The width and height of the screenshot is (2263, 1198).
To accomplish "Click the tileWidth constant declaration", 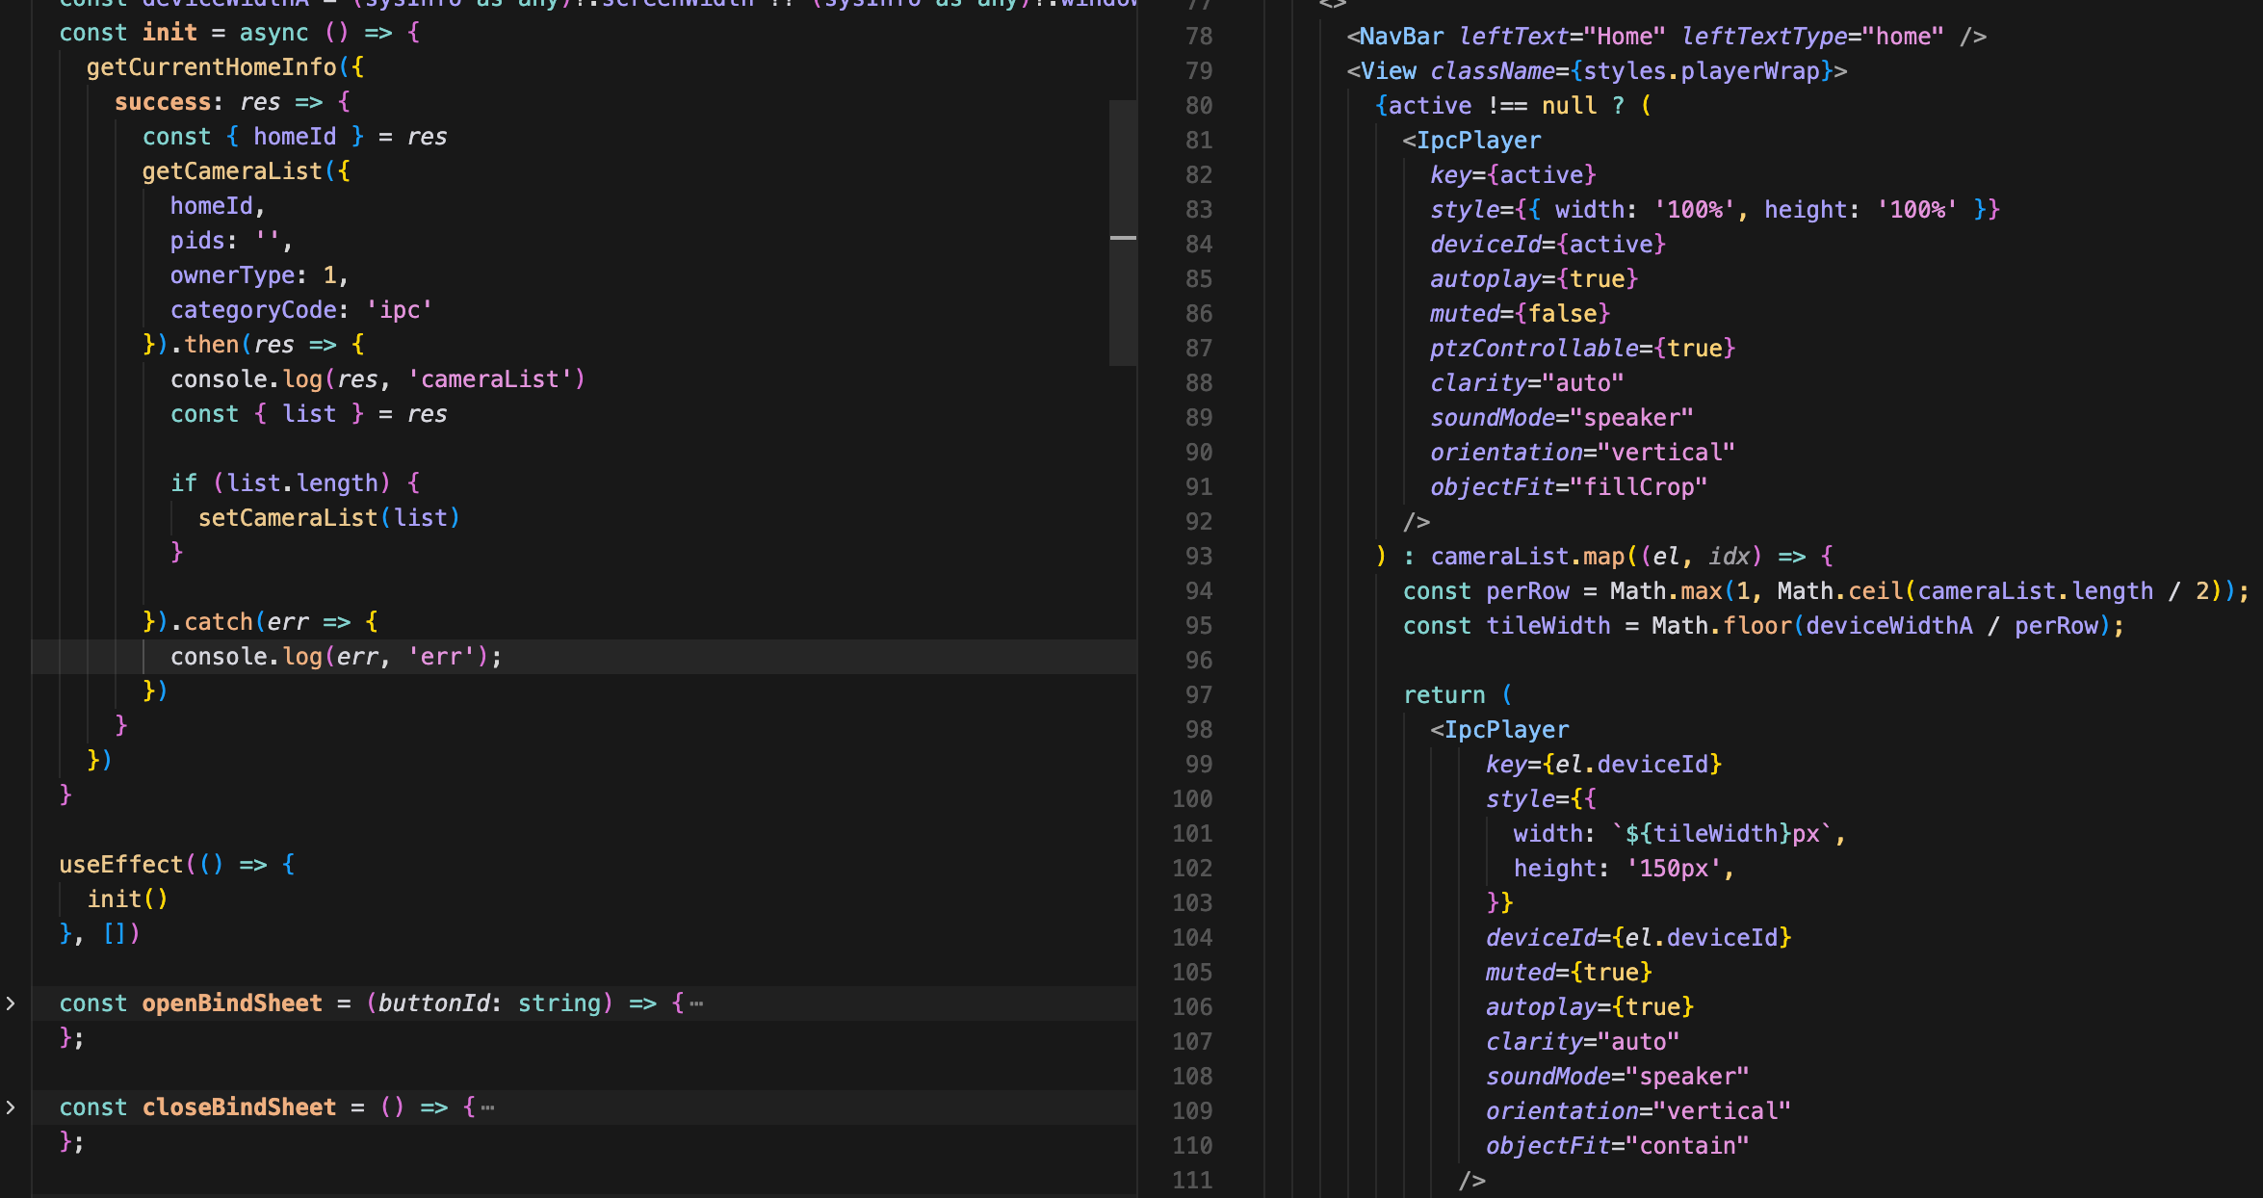I will 1548,626.
